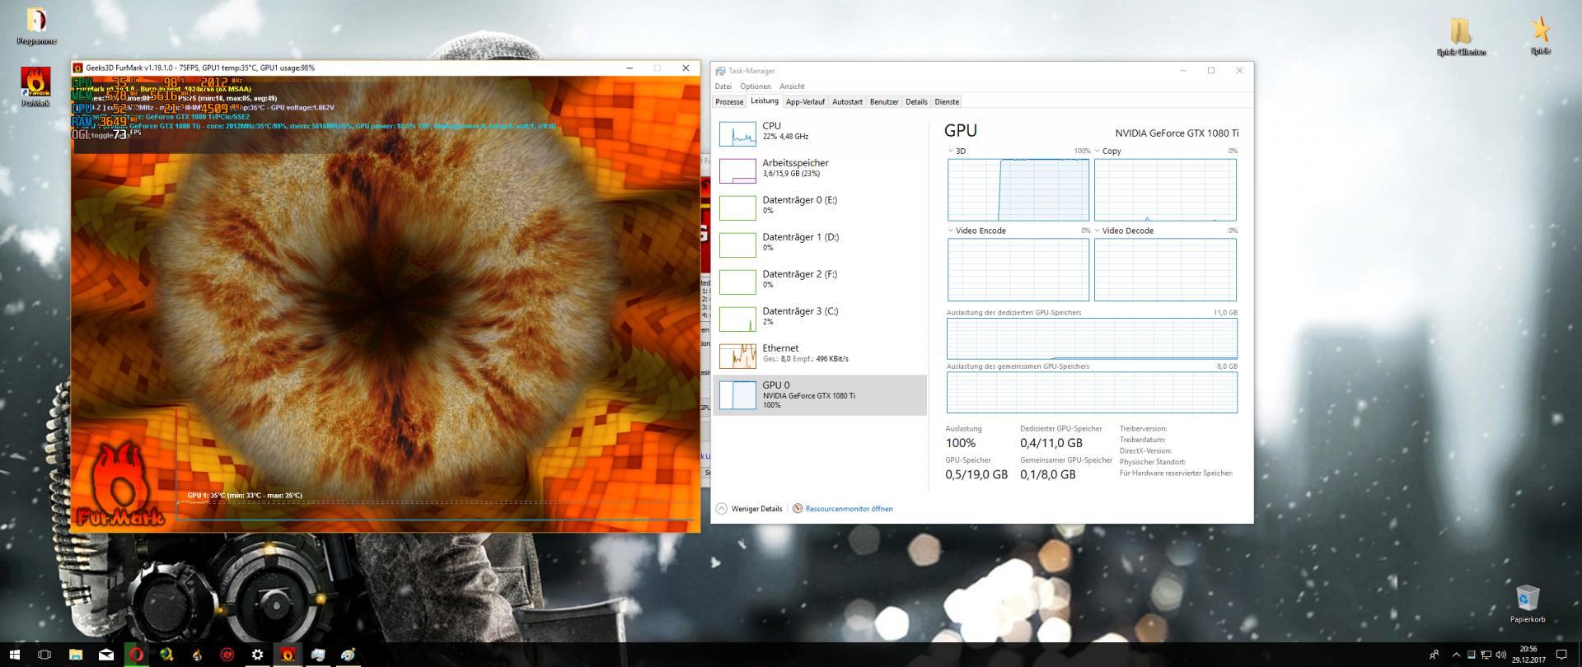Switch to Task Manager in the taskbar
The height and width of the screenshot is (667, 1582).
pos(318,655)
